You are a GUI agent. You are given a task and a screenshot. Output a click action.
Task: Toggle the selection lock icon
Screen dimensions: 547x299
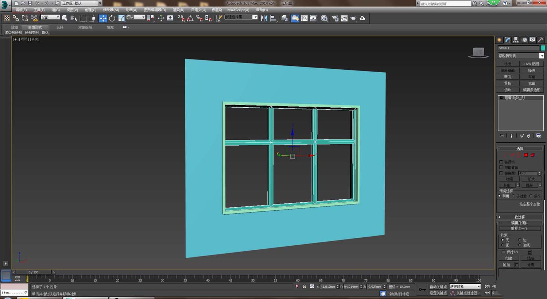pyautogui.click(x=304, y=287)
